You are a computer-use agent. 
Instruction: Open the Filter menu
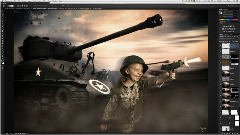click(x=44, y=1)
